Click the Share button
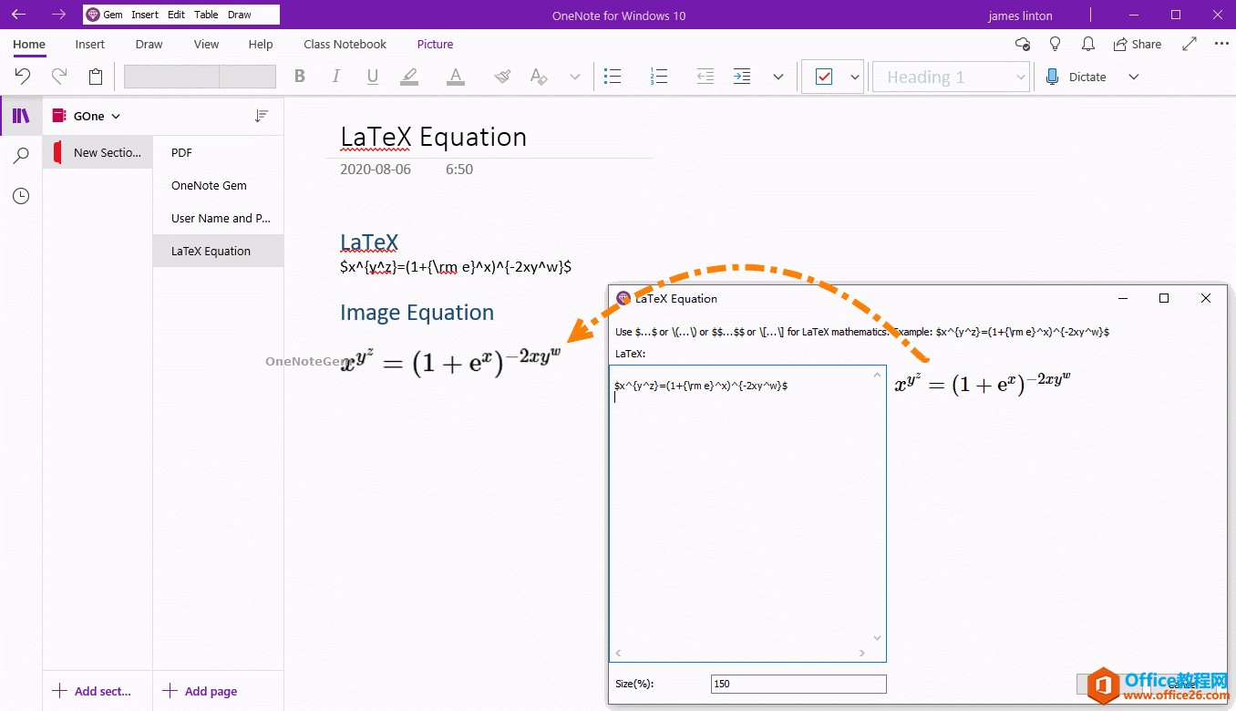The image size is (1236, 711). 1138,44
